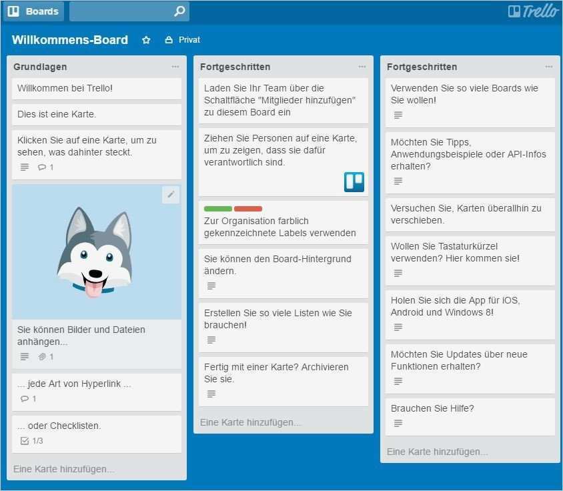Click description icon on 'viele Boards' card

click(398, 115)
